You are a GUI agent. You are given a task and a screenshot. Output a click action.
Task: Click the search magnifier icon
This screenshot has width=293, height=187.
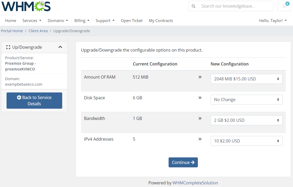pyautogui.click(x=194, y=6)
